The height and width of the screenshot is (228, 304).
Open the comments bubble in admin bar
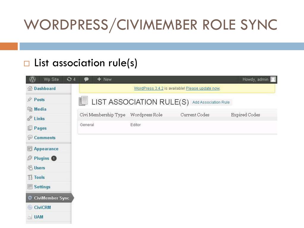pos(86,79)
